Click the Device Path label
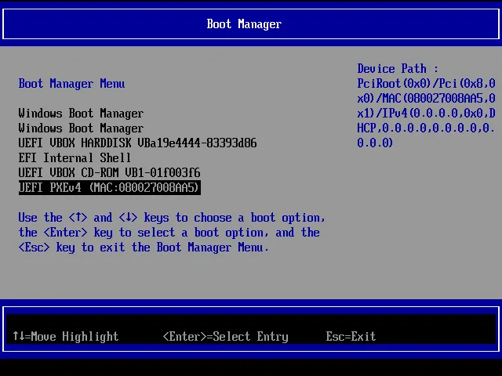Screen dimensions: 502x376 398,69
